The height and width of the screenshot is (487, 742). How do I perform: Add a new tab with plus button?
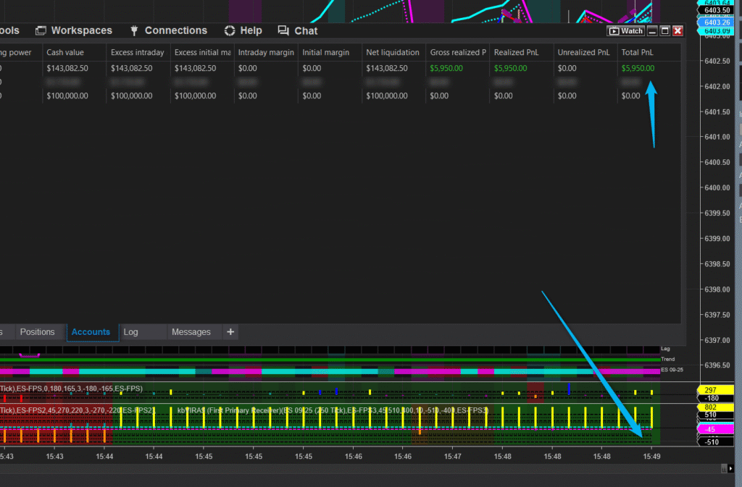(x=230, y=332)
